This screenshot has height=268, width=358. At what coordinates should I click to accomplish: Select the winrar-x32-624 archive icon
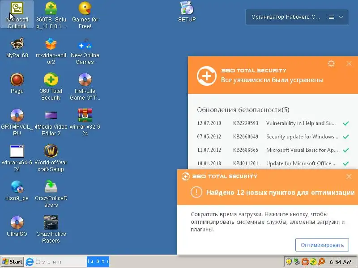point(85,122)
